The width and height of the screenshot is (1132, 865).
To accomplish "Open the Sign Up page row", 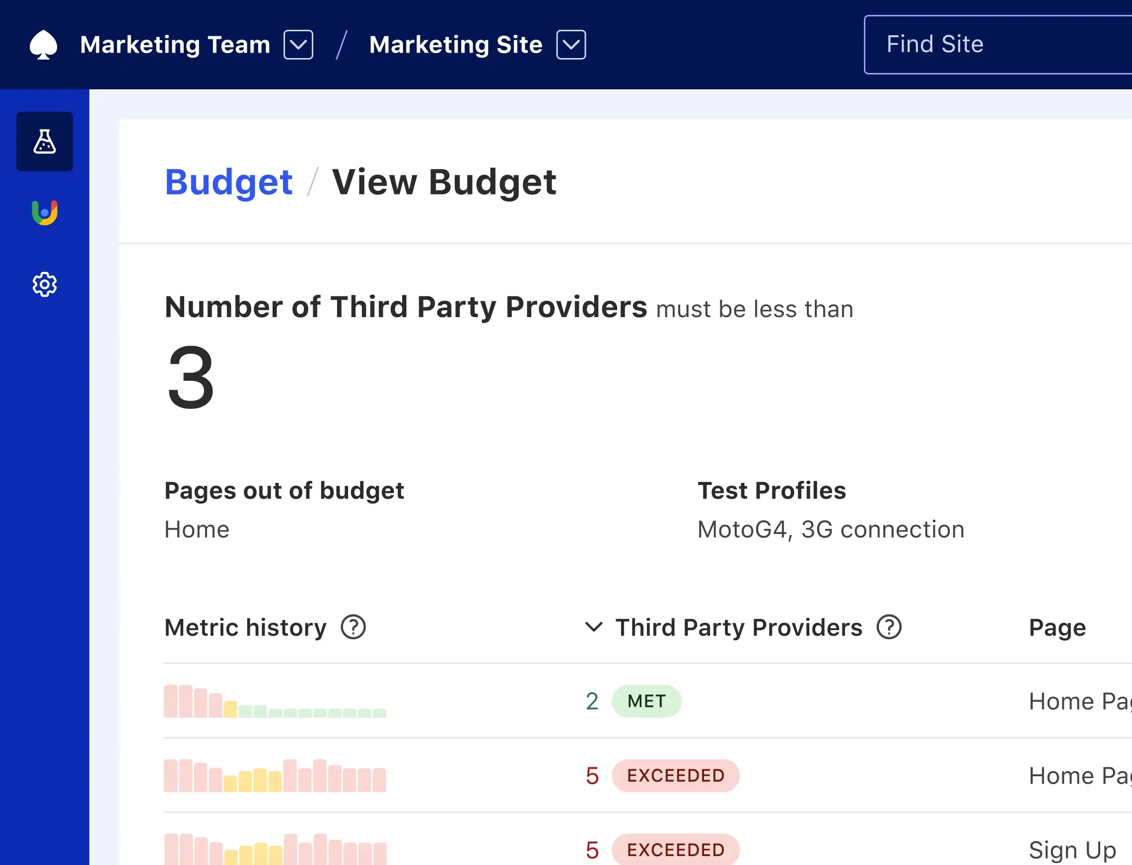I will click(x=1072, y=850).
